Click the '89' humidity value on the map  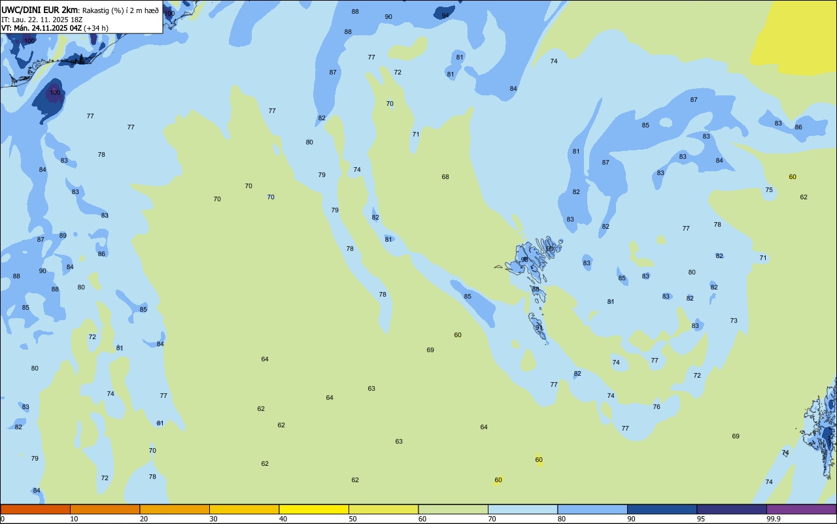click(x=63, y=236)
